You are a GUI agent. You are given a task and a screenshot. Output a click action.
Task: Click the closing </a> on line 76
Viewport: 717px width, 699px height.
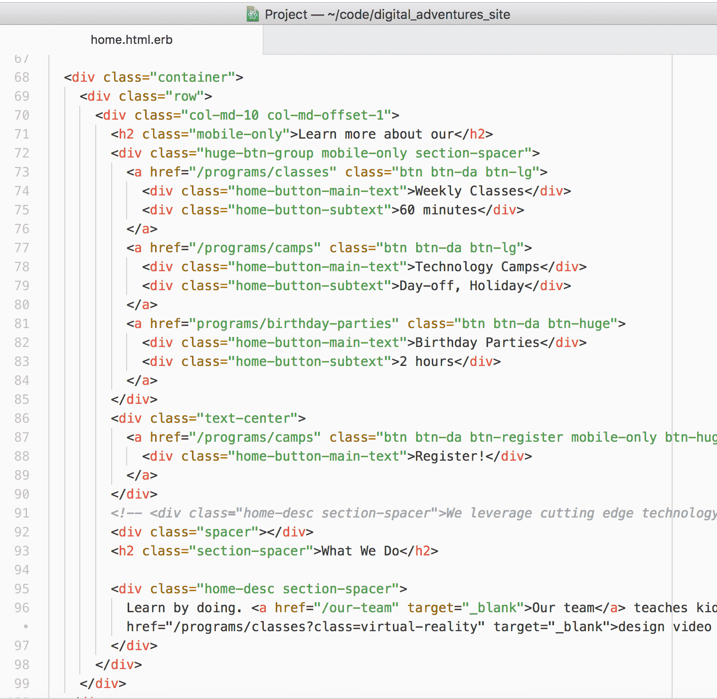coord(142,229)
